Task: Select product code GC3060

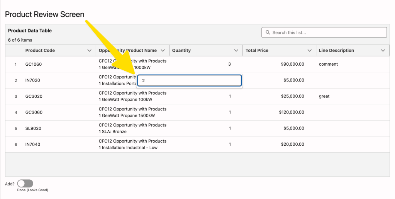Action: (34, 112)
